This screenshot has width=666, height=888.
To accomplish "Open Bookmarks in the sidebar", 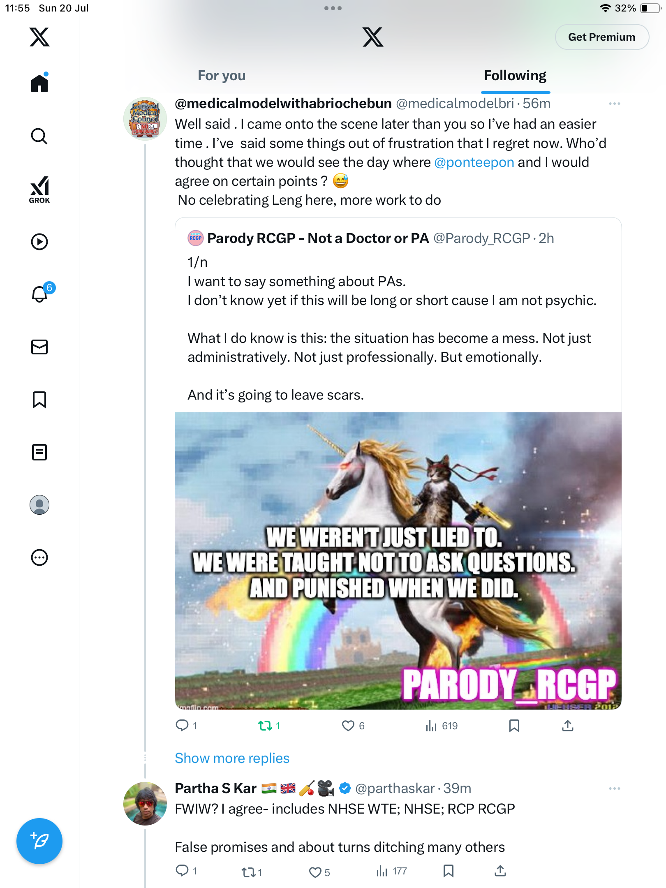I will [x=39, y=400].
